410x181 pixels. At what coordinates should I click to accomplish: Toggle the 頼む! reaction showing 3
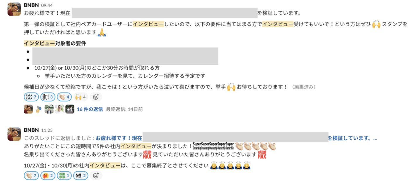coord(48,97)
